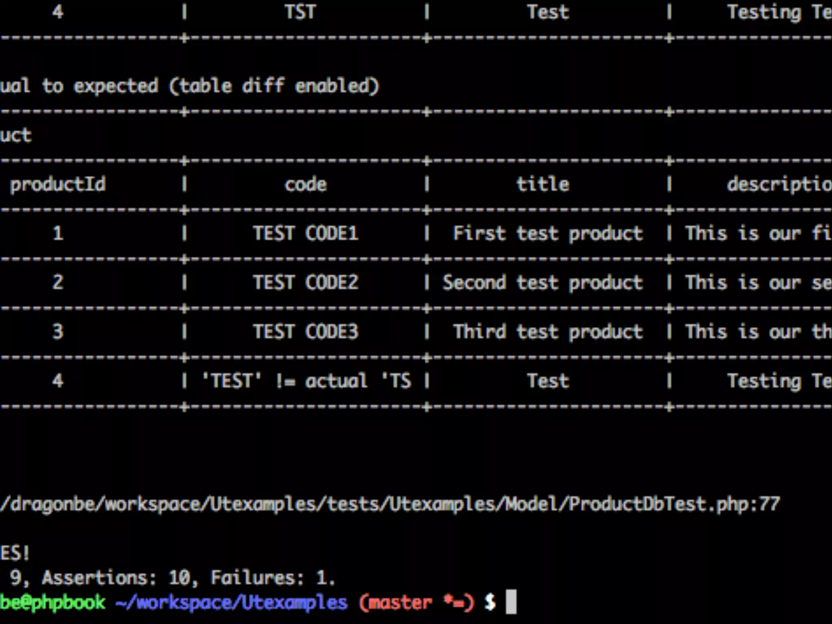Select the TEST CODE1 cell
Viewport: 832px width, 624px height.
(x=305, y=233)
